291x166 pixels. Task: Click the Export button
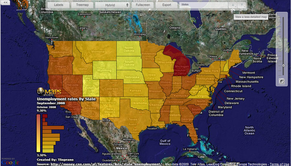[167, 5]
